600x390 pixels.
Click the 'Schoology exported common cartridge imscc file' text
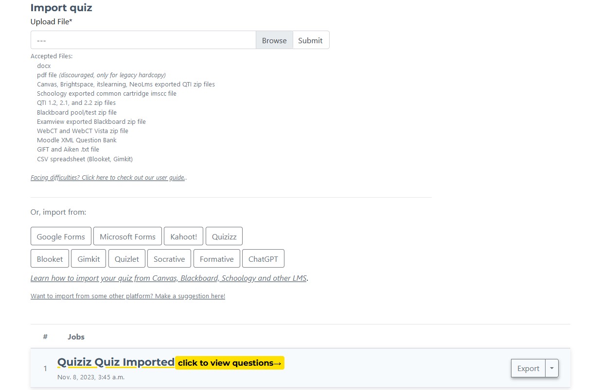pyautogui.click(x=106, y=94)
